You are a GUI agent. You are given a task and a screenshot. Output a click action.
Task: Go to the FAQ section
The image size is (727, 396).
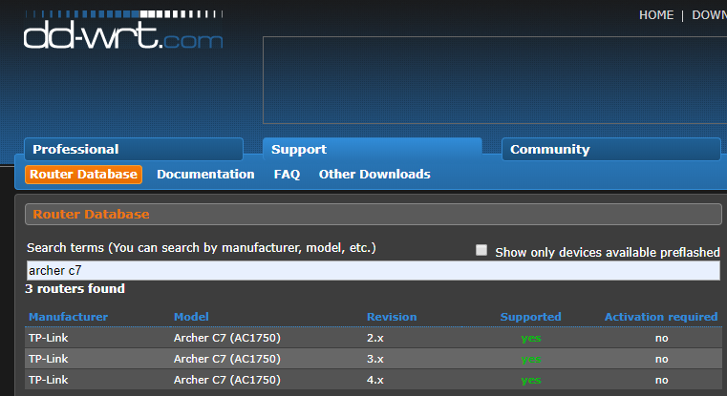(287, 175)
